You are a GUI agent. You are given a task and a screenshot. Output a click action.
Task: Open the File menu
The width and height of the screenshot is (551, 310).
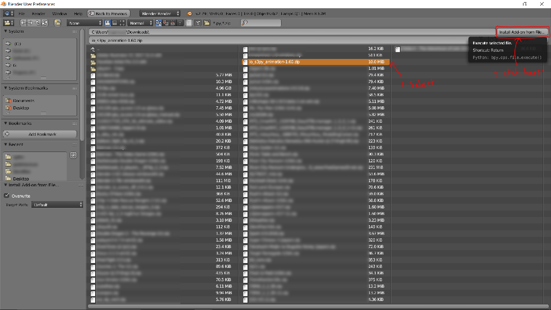22,14
